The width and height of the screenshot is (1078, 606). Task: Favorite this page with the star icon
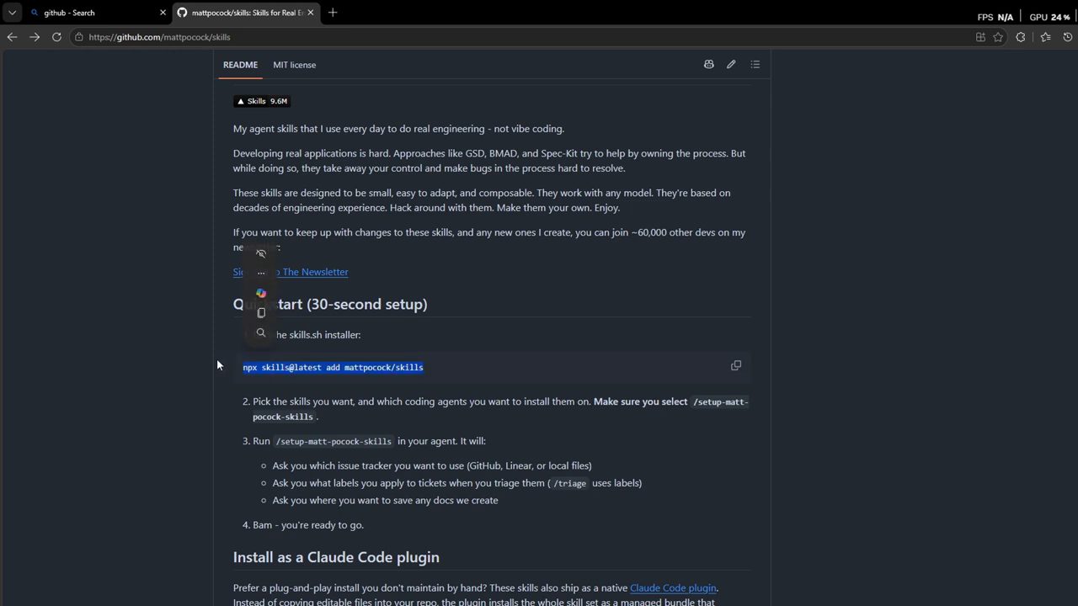point(998,37)
